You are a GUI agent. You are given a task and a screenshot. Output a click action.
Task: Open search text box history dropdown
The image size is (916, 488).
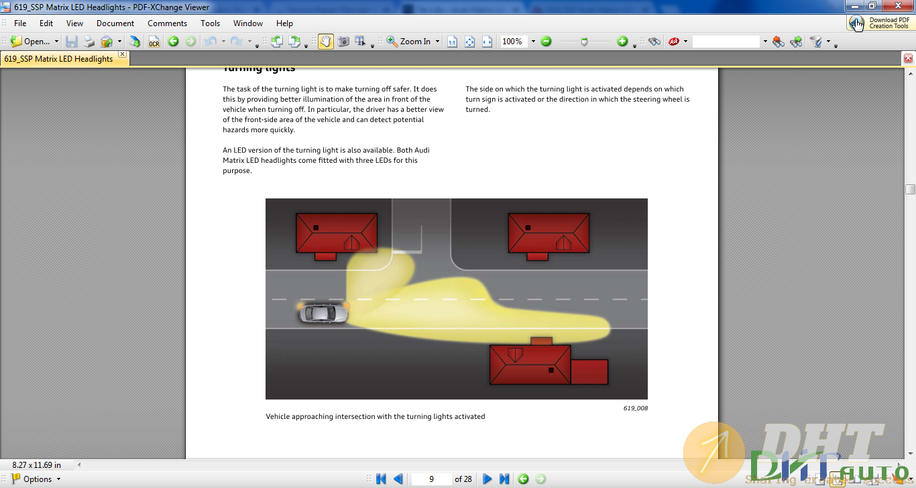(x=764, y=42)
